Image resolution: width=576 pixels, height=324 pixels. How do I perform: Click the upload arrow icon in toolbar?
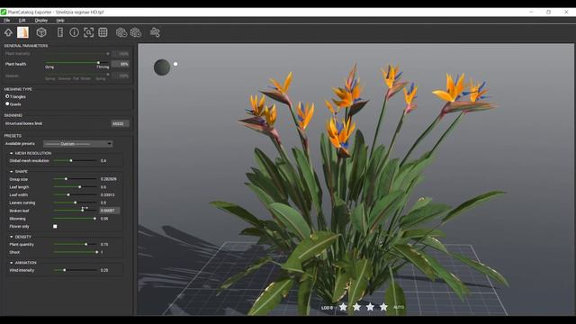point(8,32)
